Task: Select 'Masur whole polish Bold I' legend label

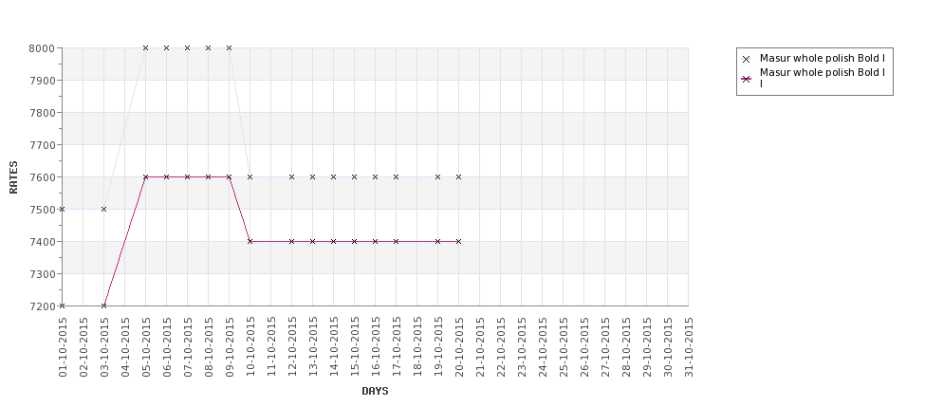Action: click(x=823, y=59)
